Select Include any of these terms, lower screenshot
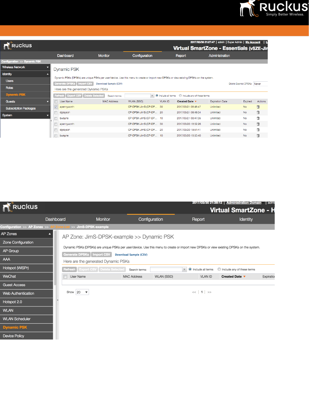 [x=219, y=269]
